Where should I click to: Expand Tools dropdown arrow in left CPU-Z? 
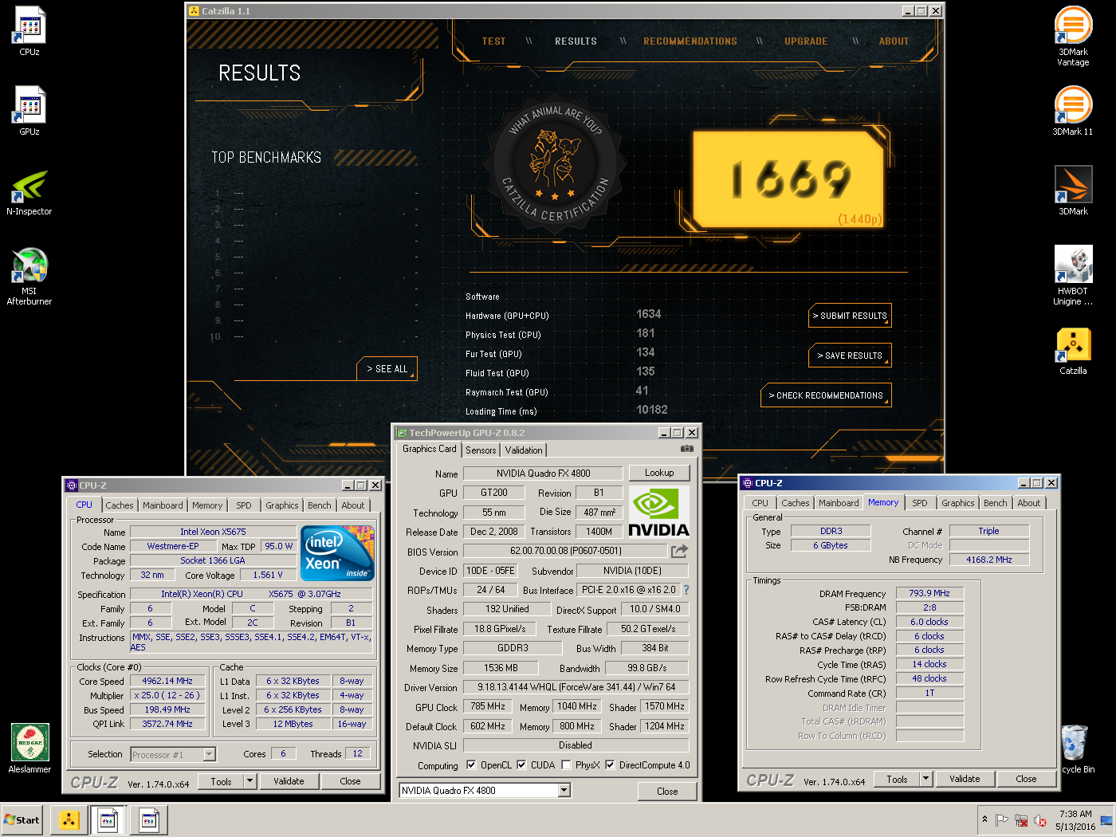(x=250, y=781)
